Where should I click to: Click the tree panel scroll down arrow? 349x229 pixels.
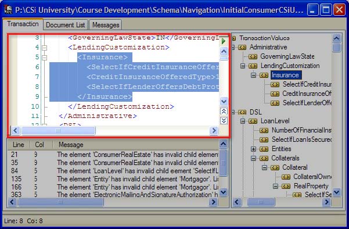click(337, 192)
